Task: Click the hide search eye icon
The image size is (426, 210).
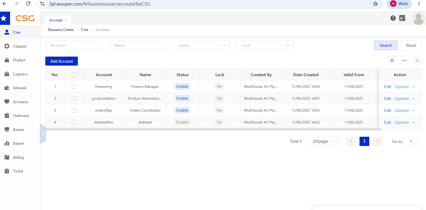Action: [405, 61]
